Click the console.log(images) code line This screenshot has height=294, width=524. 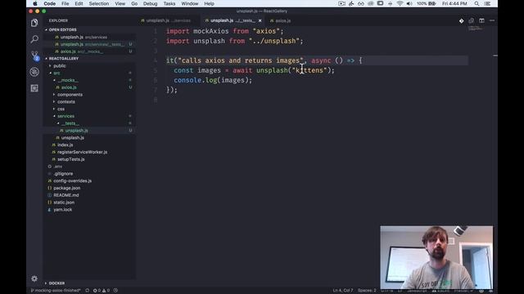click(x=213, y=80)
